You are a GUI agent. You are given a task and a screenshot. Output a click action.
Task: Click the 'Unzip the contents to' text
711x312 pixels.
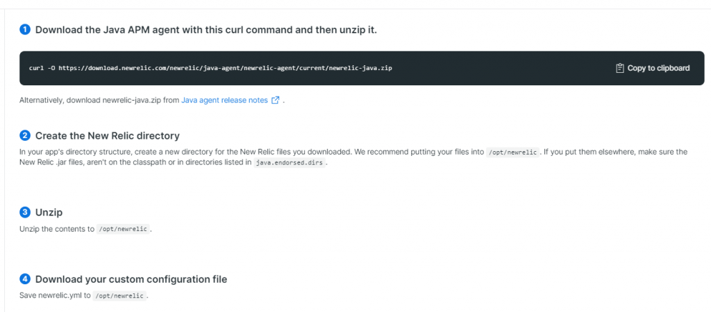tap(57, 229)
